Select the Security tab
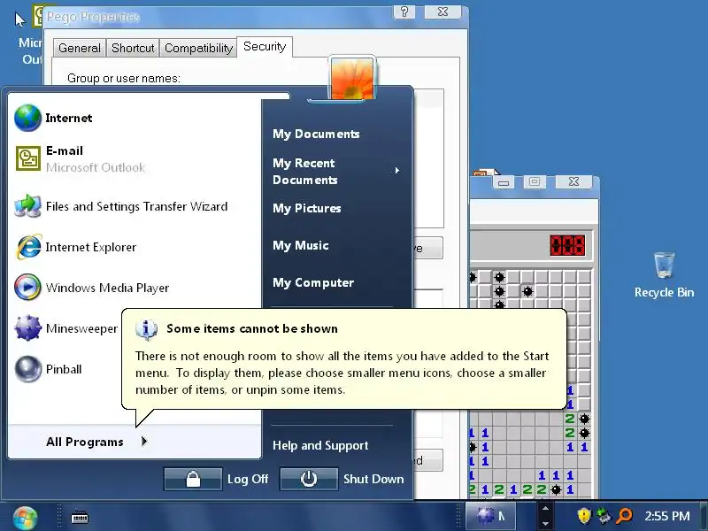Screen dimensions: 708x531 tap(265, 47)
